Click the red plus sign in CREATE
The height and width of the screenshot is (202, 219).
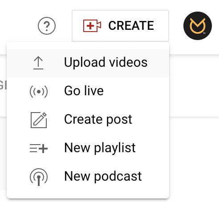[x=90, y=26]
